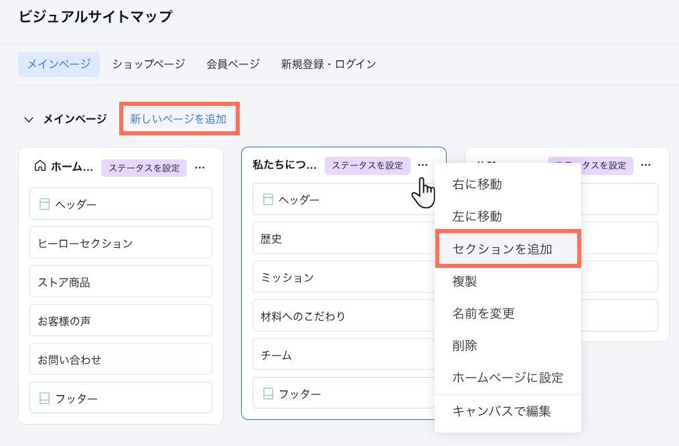This screenshot has height=446, width=679.
Task: Collapse the メインページ group chevron
Action: (28, 117)
